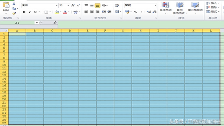Click the phonetic guide (文) icon

(x=76, y=12)
